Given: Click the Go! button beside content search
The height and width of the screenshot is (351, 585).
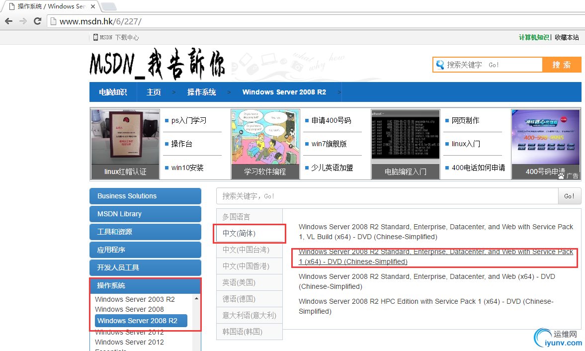Looking at the screenshot, I should point(569,196).
